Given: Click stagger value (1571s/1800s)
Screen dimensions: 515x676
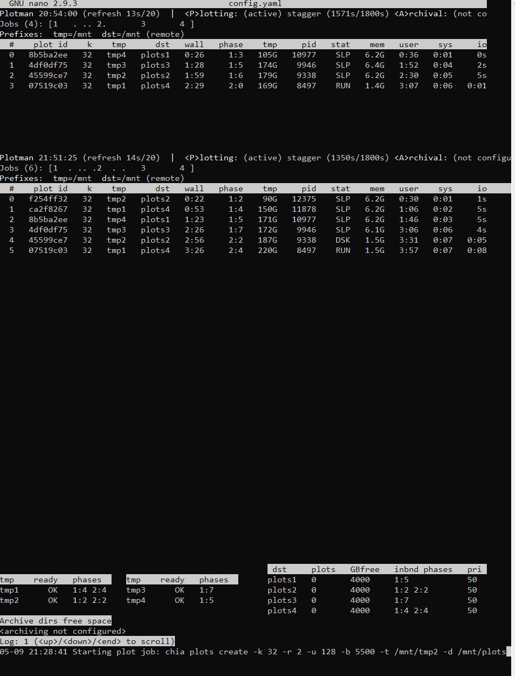Looking at the screenshot, I should [x=358, y=14].
